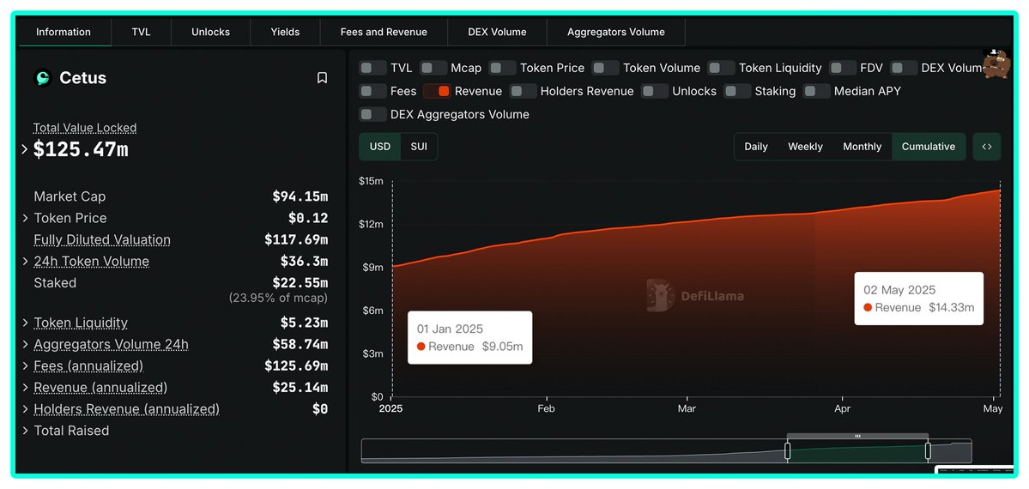Viewport: 1029px width, 489px height.
Task: Click the Market Cap value $94.15m
Action: tap(300, 196)
